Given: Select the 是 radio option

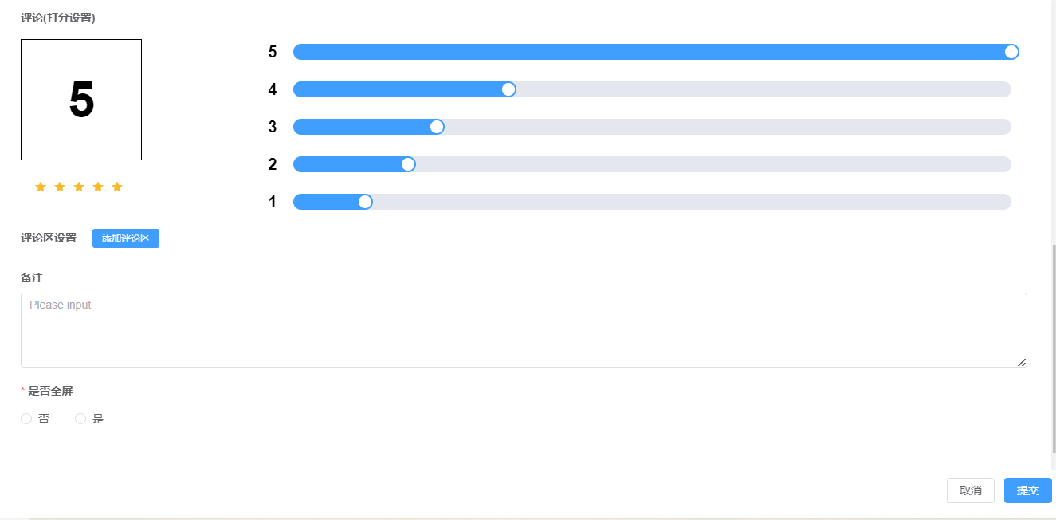Looking at the screenshot, I should 80,419.
